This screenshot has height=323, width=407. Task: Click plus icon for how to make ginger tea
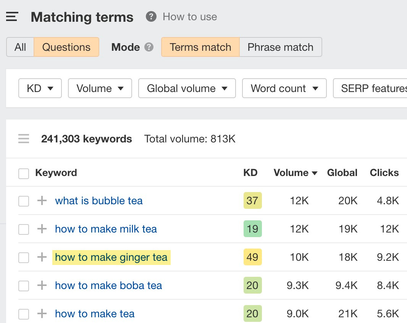pyautogui.click(x=42, y=257)
